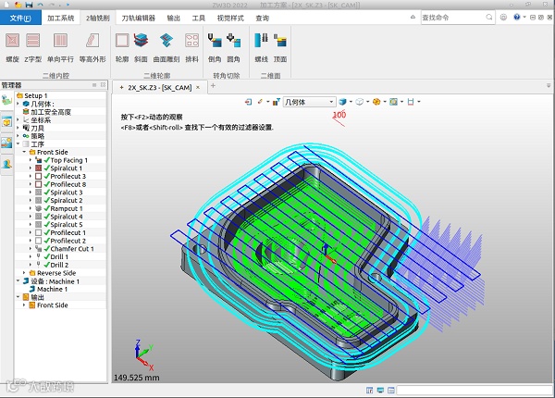This screenshot has height=398, width=555.
Task: Open the help question-mark icon
Action: point(517,17)
